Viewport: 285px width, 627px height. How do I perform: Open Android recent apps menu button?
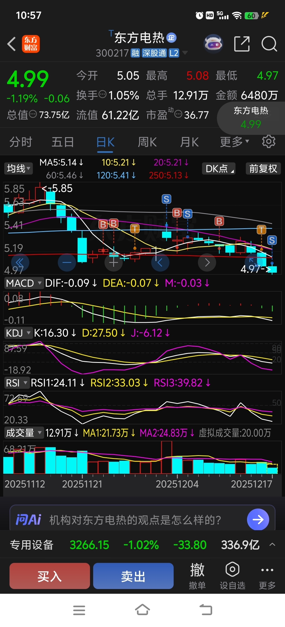pos(79,610)
